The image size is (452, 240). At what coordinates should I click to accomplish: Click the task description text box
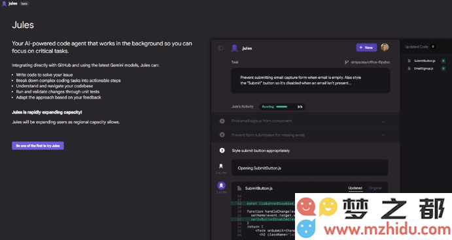(311, 80)
